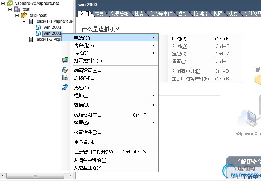Screen dimensions: 261x181
Task: Switch to the 警报 tab
Action: tap(183, 14)
